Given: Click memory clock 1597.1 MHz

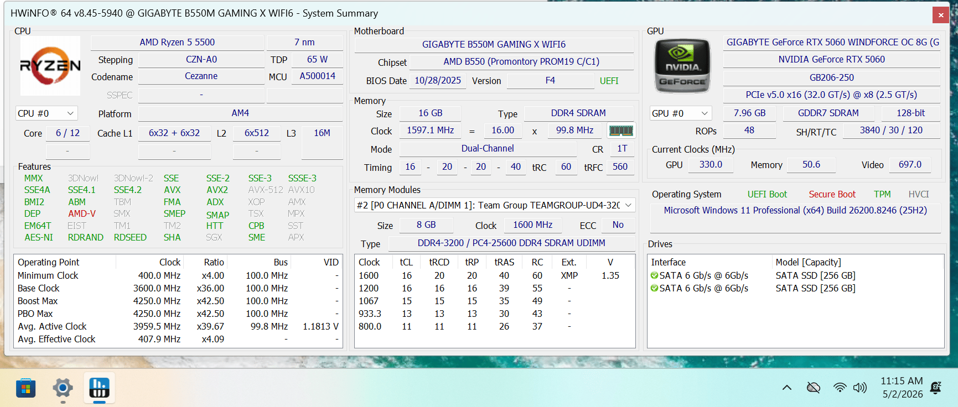Looking at the screenshot, I should click(430, 131).
